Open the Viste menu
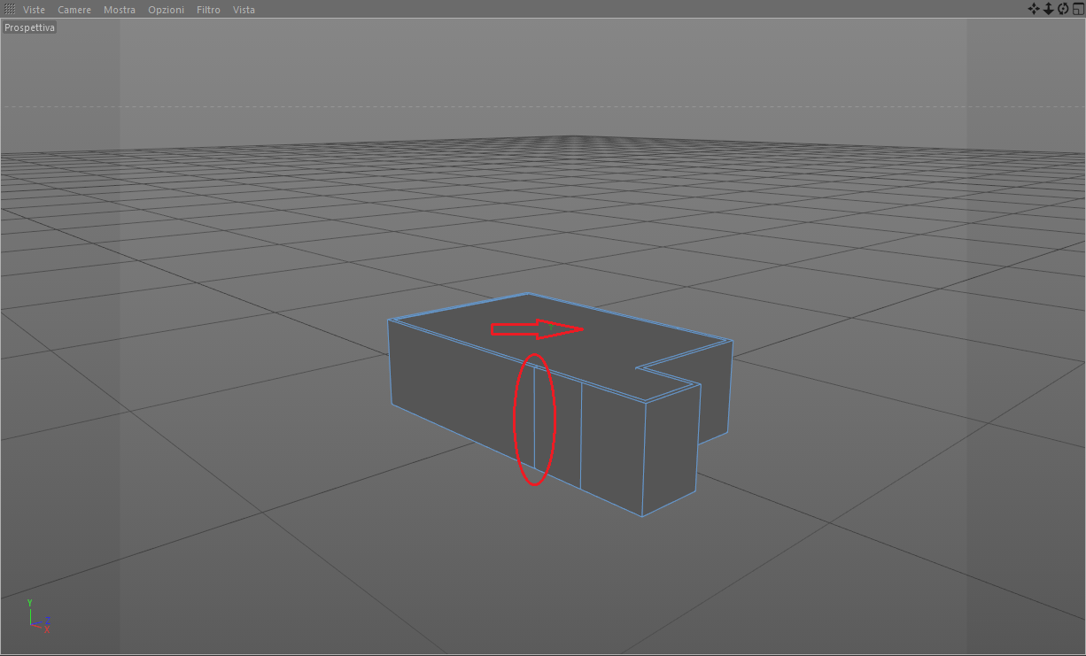This screenshot has height=656, width=1086. [34, 10]
